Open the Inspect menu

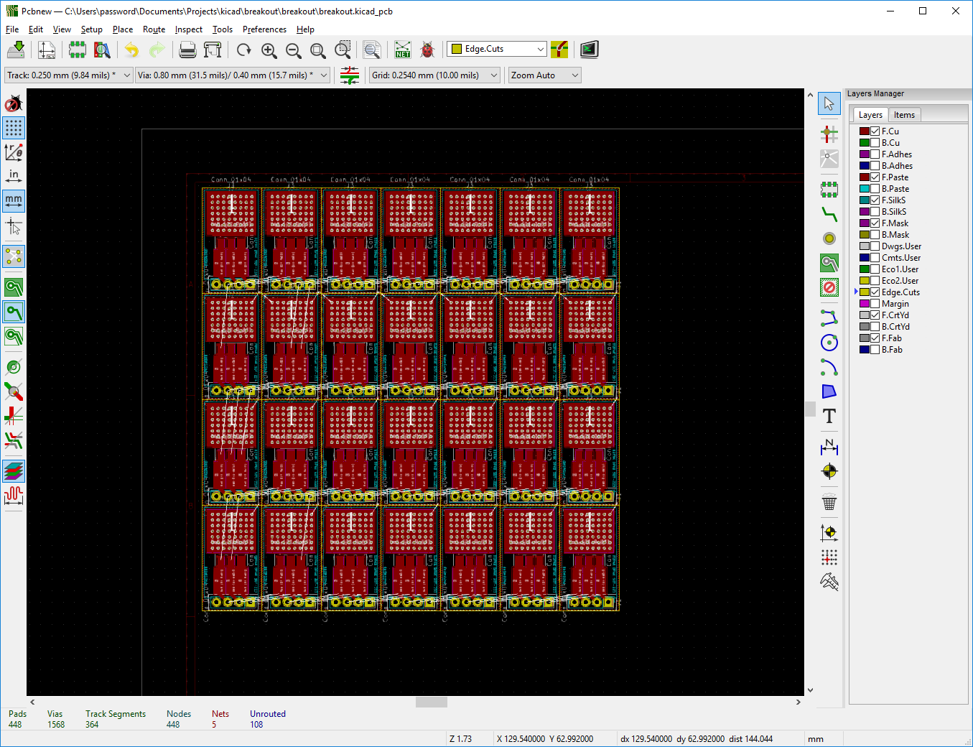coord(188,29)
